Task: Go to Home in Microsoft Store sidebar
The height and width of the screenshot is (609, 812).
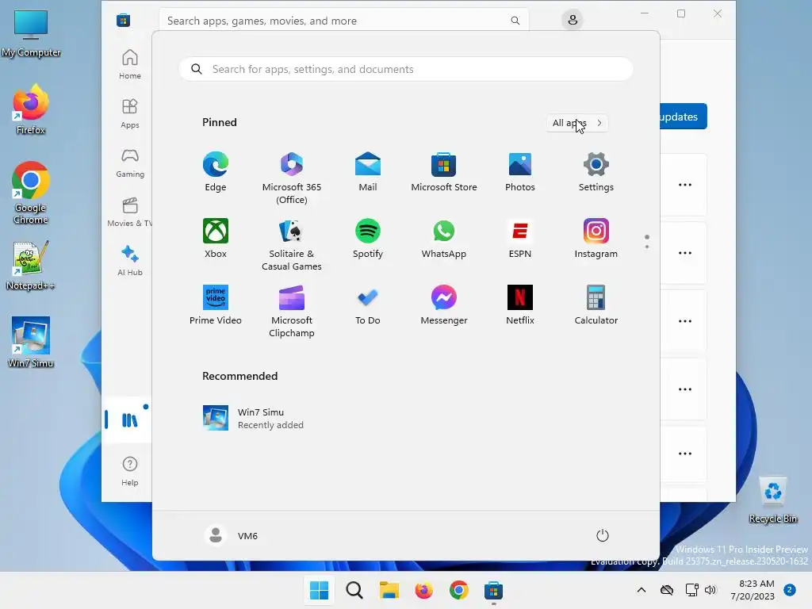Action: pos(129,65)
